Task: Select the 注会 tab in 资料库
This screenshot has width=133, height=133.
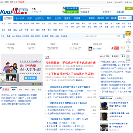Action: (x=33, y=89)
